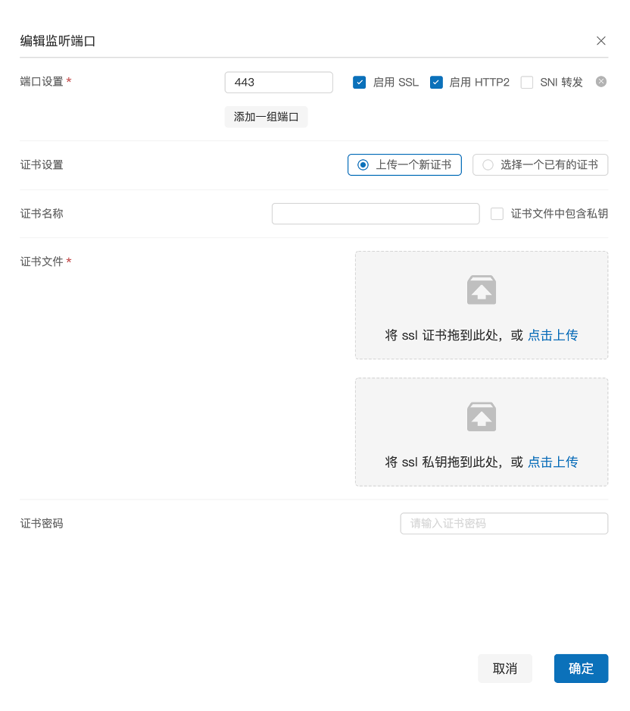Viewport: 630px width, 711px height.
Task: Choose 选择一个已有的证书 radio option
Action: 488,164
